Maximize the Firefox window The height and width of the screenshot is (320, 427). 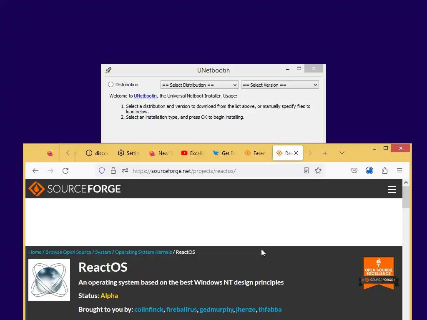point(386,148)
